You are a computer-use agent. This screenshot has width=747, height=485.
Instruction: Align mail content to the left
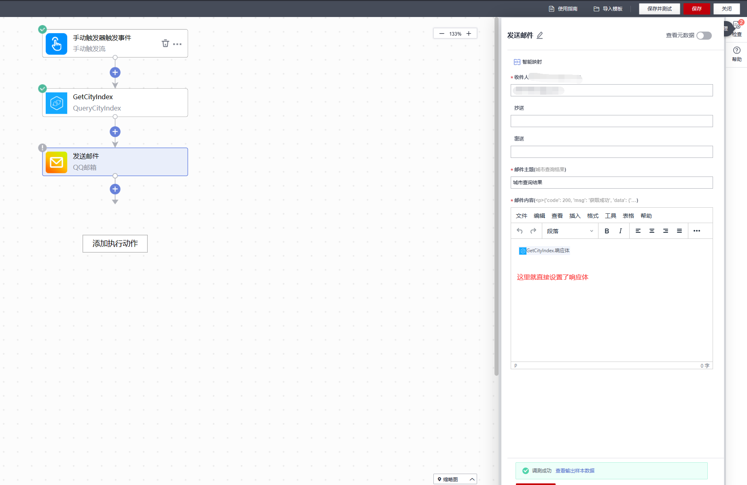tap(638, 231)
